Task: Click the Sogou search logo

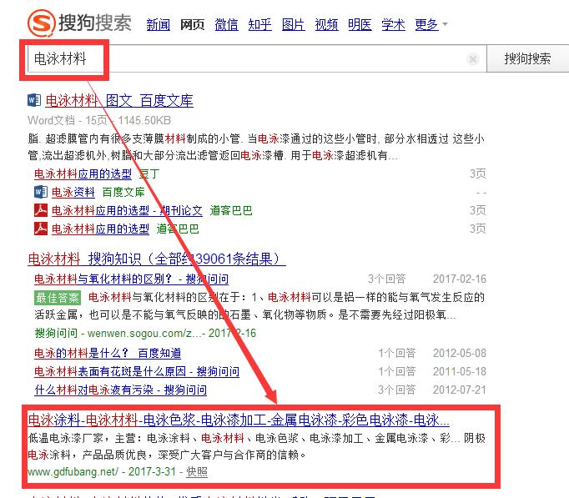Action: (79, 23)
